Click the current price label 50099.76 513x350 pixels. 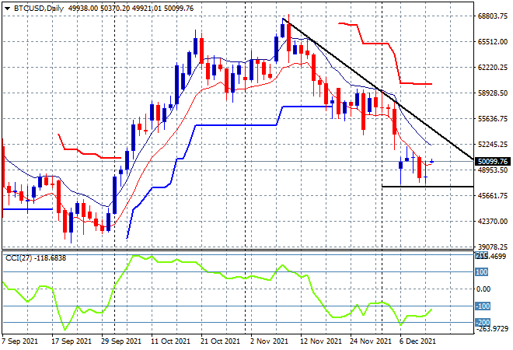click(492, 162)
